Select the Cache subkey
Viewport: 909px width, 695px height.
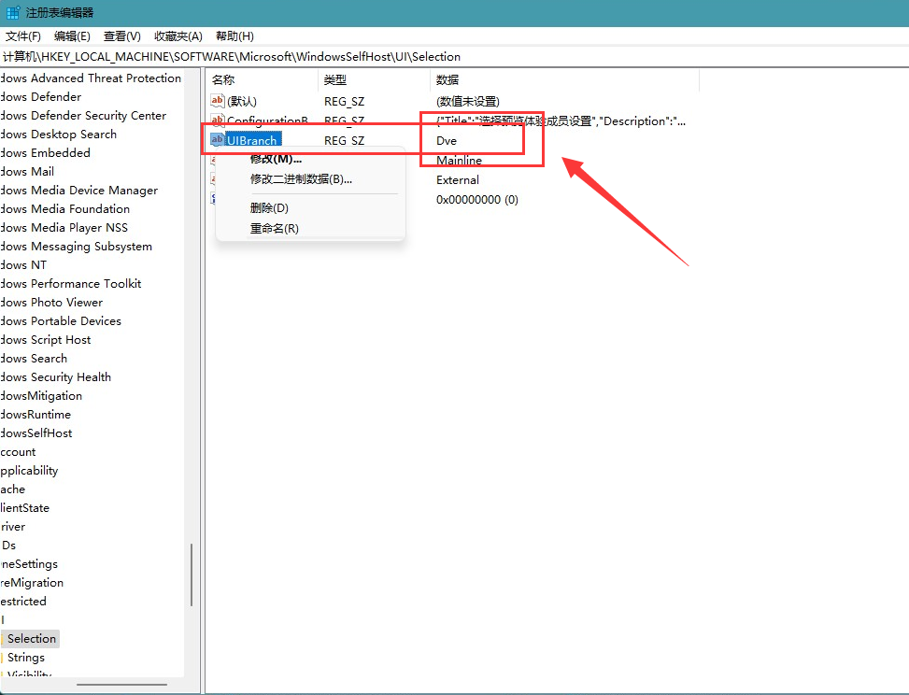(x=13, y=489)
